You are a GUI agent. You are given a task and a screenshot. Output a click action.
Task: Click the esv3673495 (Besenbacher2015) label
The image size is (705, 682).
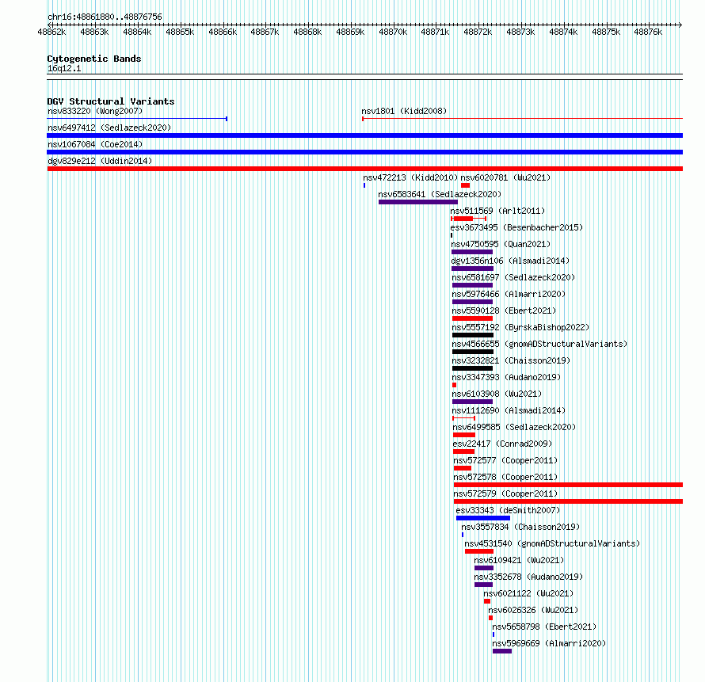click(x=516, y=227)
